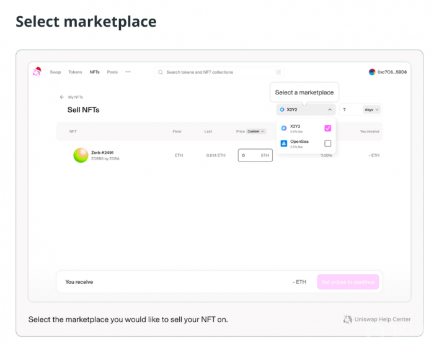Image resolution: width=434 pixels, height=346 pixels.
Task: Open the days duration dropdown
Action: click(x=371, y=110)
